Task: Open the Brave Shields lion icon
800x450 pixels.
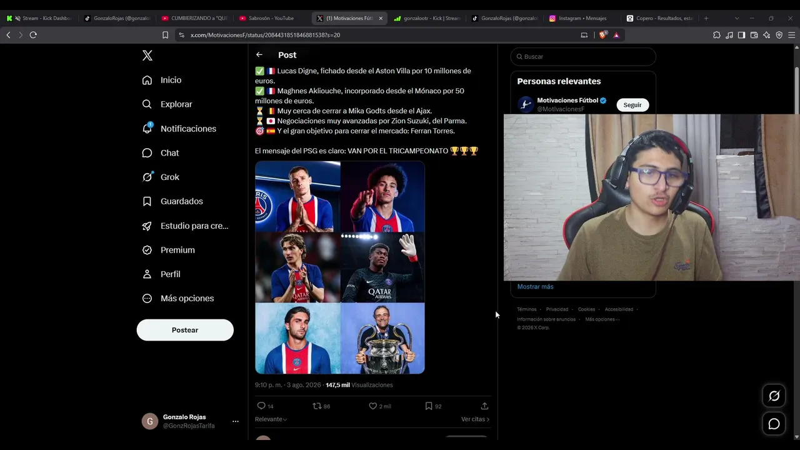Action: coord(602,35)
